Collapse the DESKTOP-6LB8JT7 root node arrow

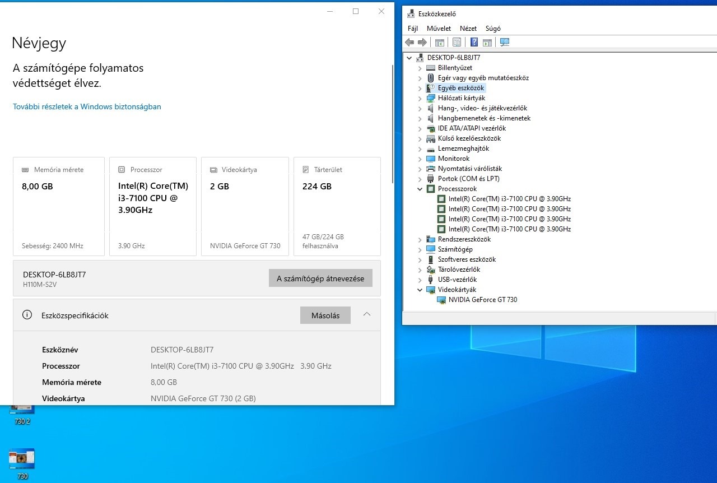[409, 58]
